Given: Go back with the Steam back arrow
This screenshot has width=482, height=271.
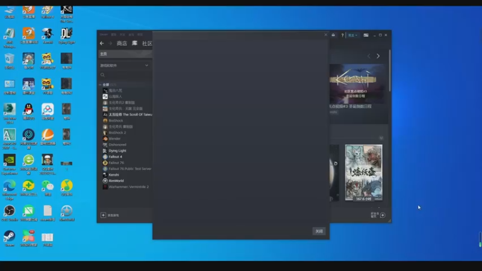Looking at the screenshot, I should click(x=102, y=43).
